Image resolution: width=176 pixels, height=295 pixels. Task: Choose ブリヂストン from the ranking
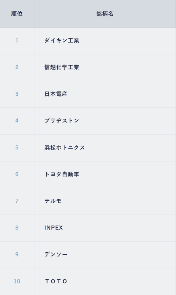pyautogui.click(x=62, y=121)
